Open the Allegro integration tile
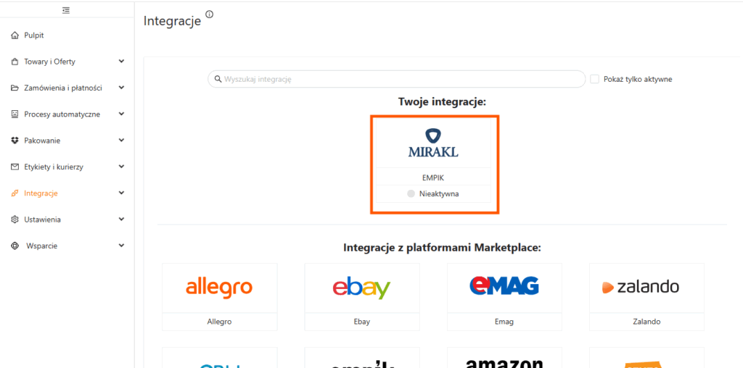Viewport: 743px width, 368px height. pyautogui.click(x=219, y=296)
